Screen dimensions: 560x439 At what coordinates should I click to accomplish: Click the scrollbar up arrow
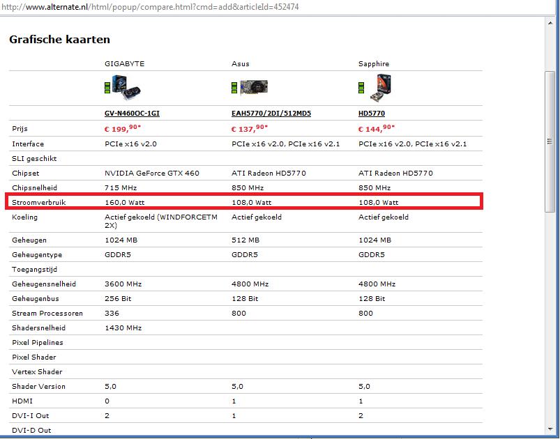pos(550,23)
